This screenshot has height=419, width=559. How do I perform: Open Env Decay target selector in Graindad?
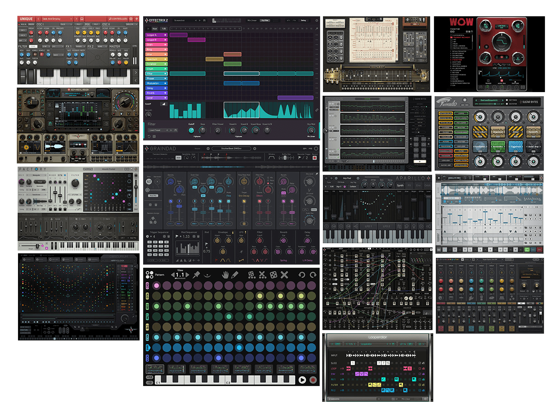[244, 196]
